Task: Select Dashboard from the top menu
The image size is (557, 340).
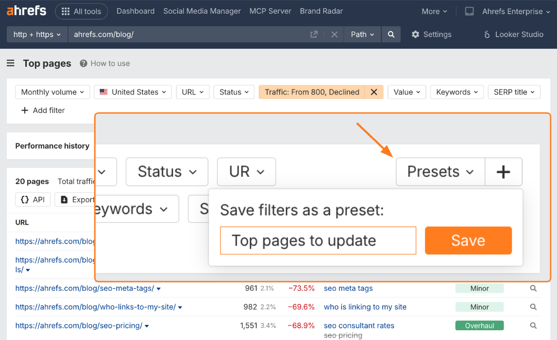Action: click(x=135, y=11)
